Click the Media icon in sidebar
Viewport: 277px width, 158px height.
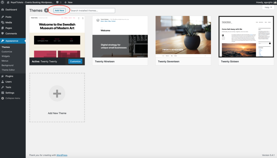3,22
